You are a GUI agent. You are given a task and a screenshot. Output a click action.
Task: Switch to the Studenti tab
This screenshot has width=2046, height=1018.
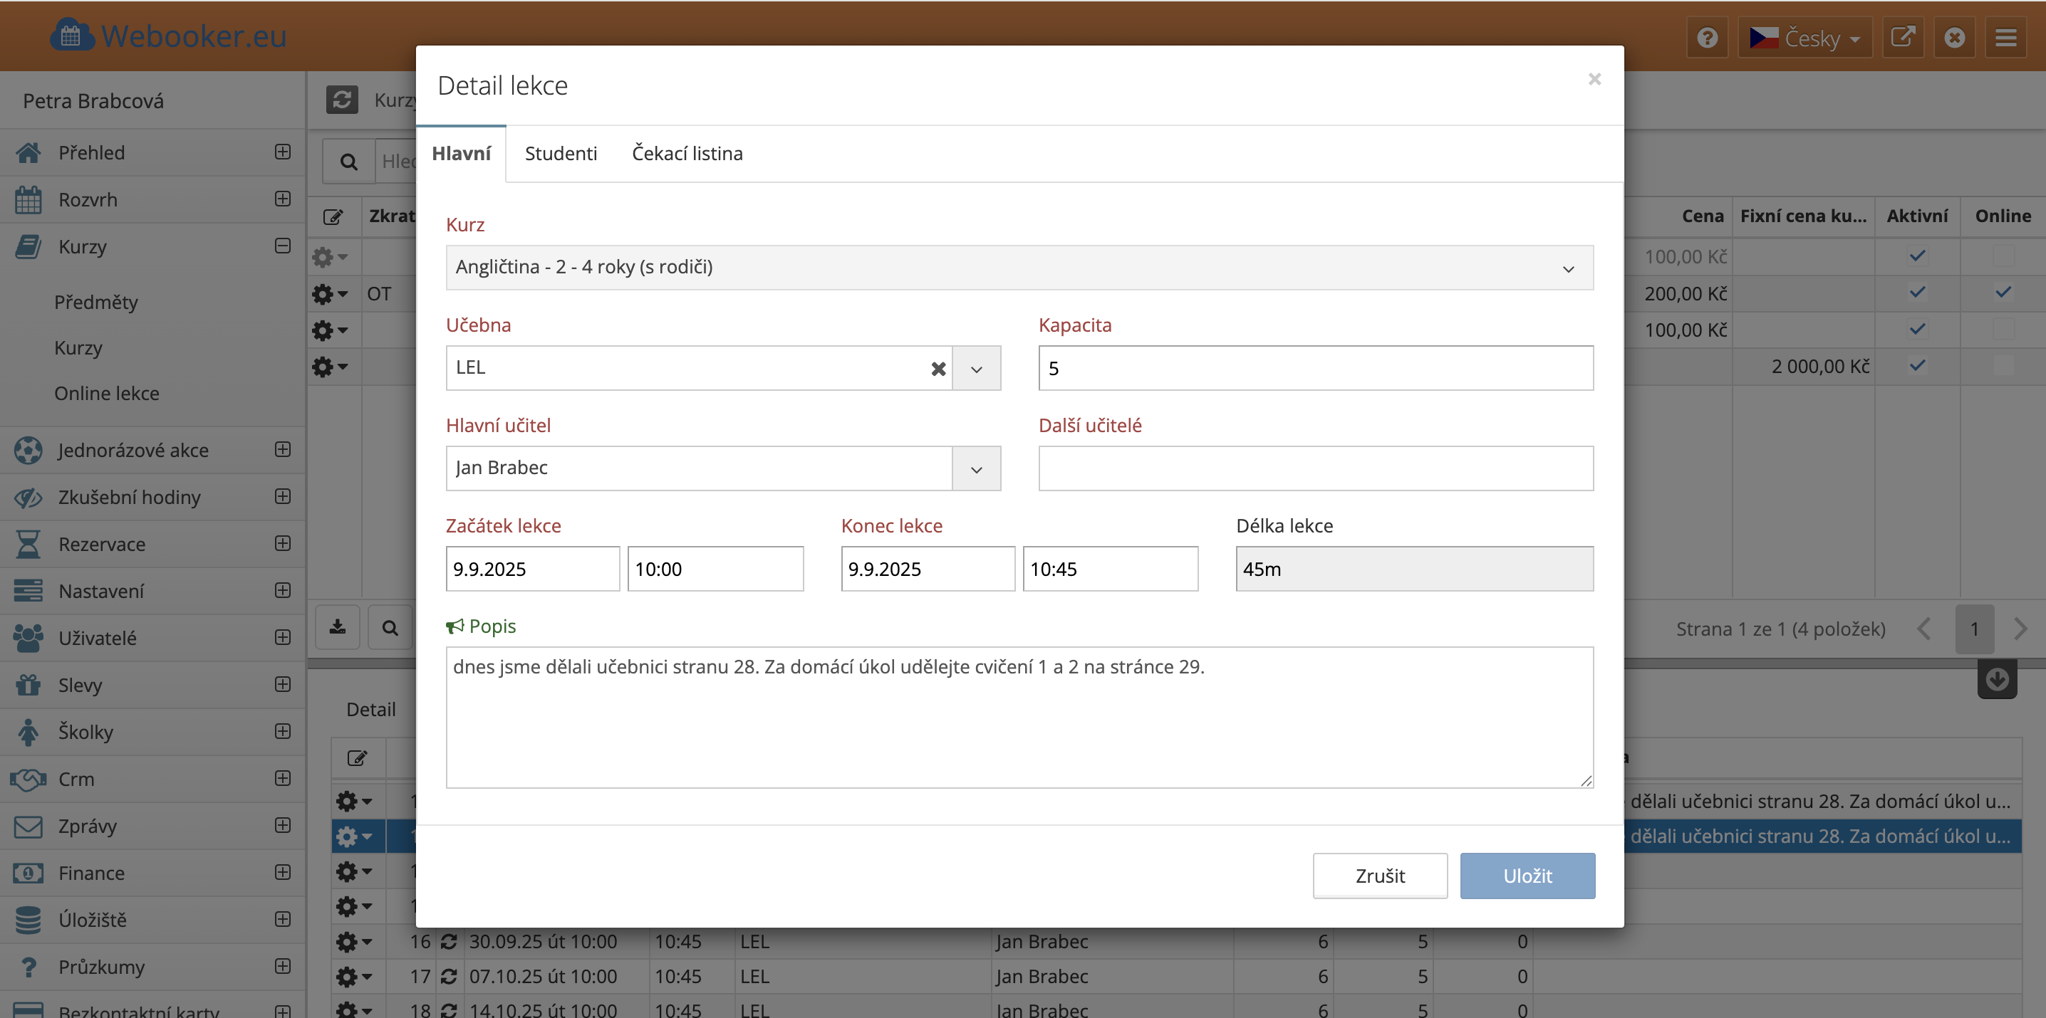(561, 153)
